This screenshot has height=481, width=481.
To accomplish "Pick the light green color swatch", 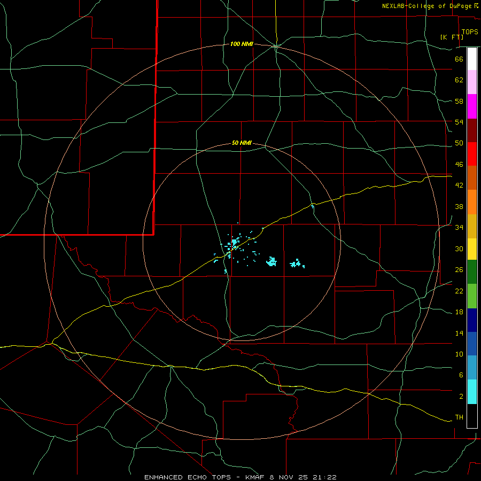I will click(x=472, y=296).
